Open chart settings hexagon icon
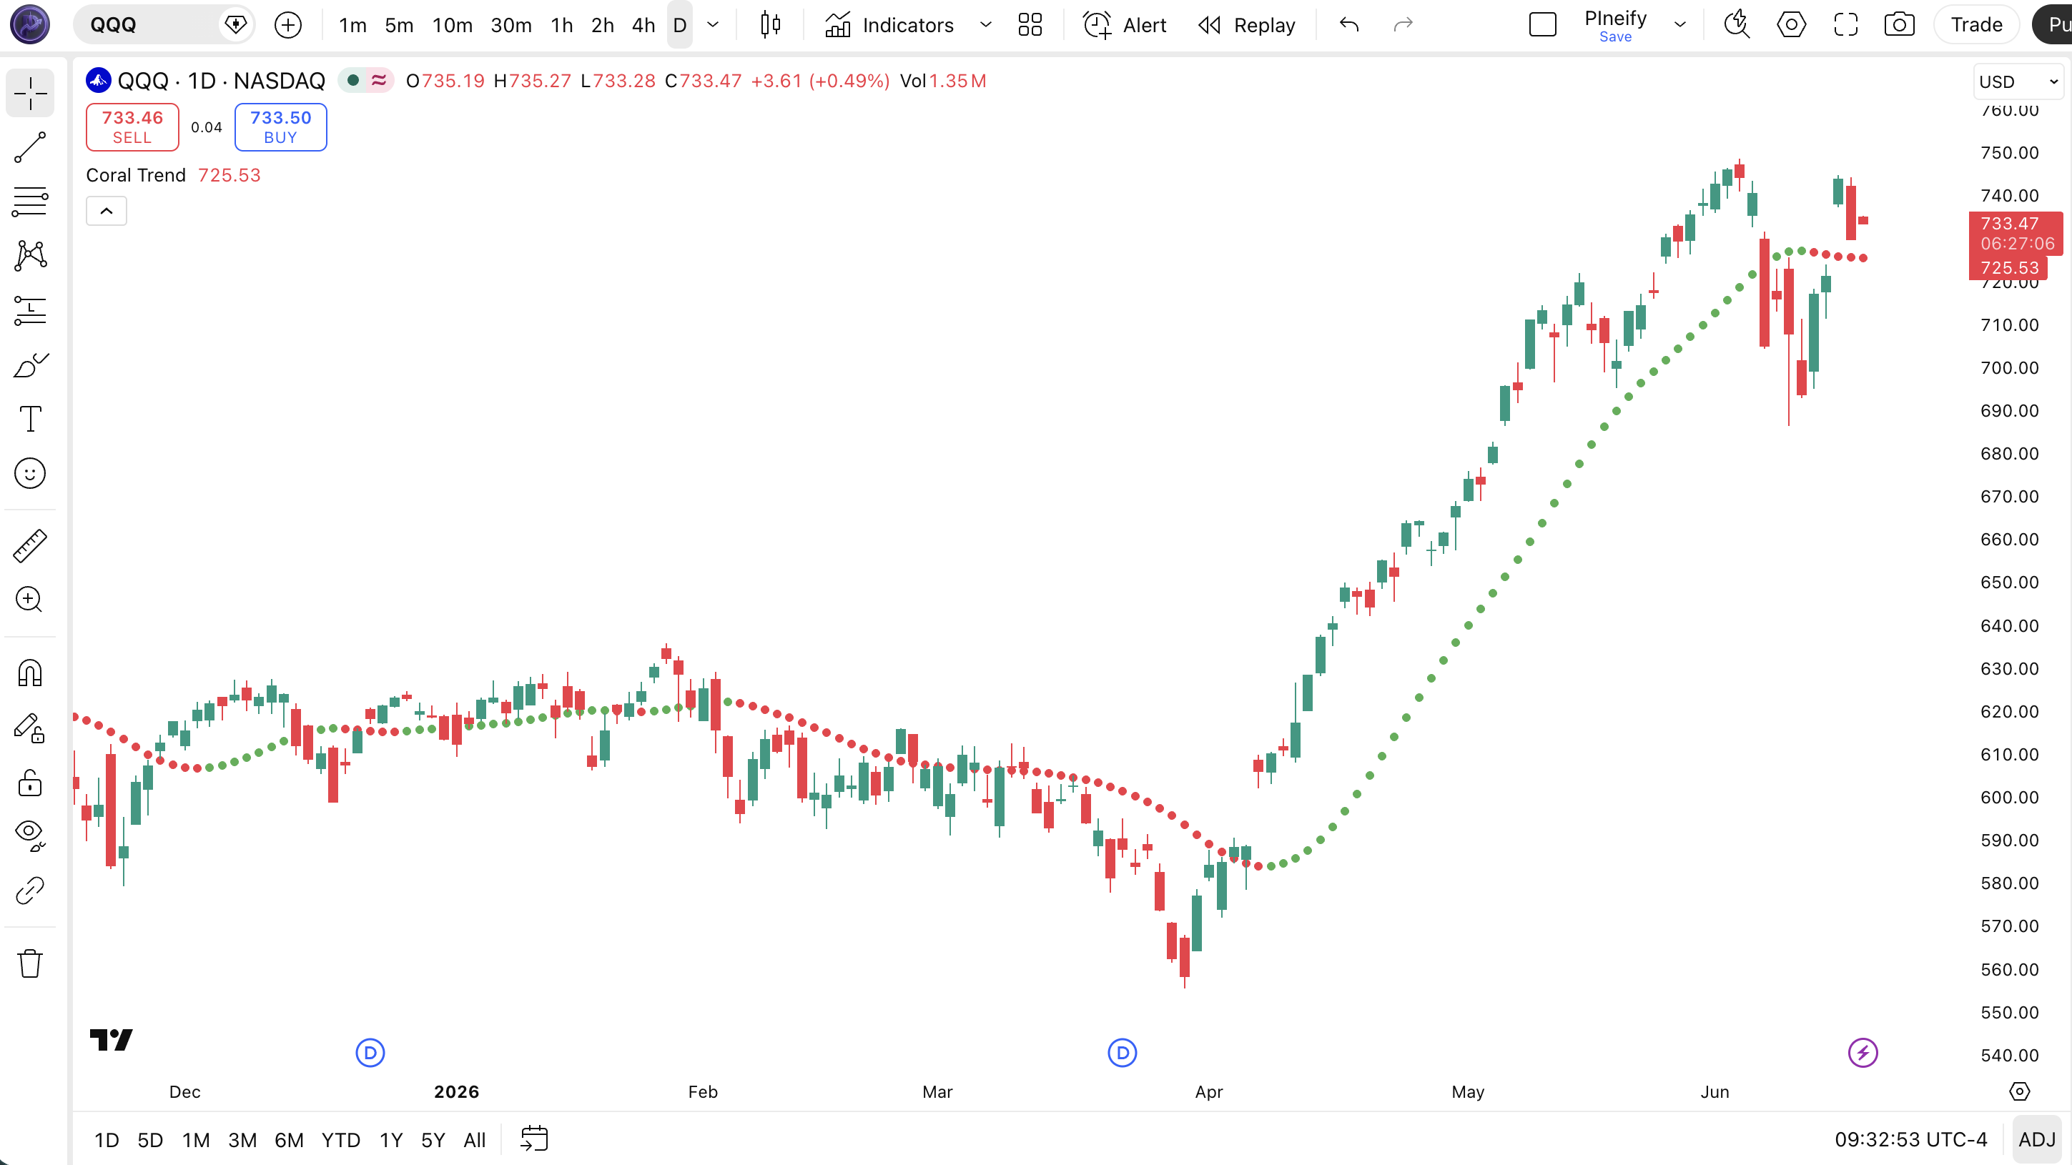This screenshot has width=2072, height=1165. pos(1791,25)
